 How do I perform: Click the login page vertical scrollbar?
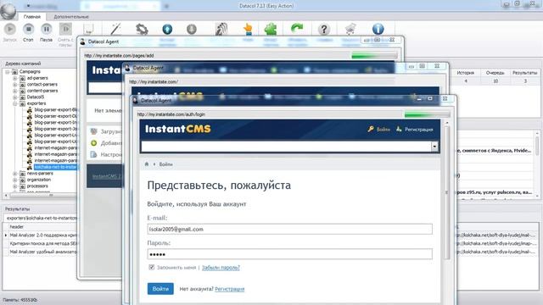(447, 192)
